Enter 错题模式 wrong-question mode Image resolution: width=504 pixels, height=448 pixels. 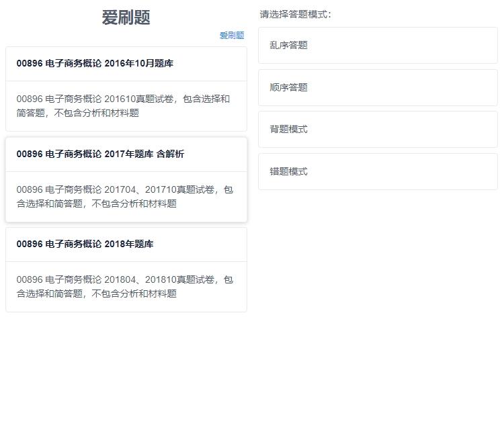tap(289, 172)
